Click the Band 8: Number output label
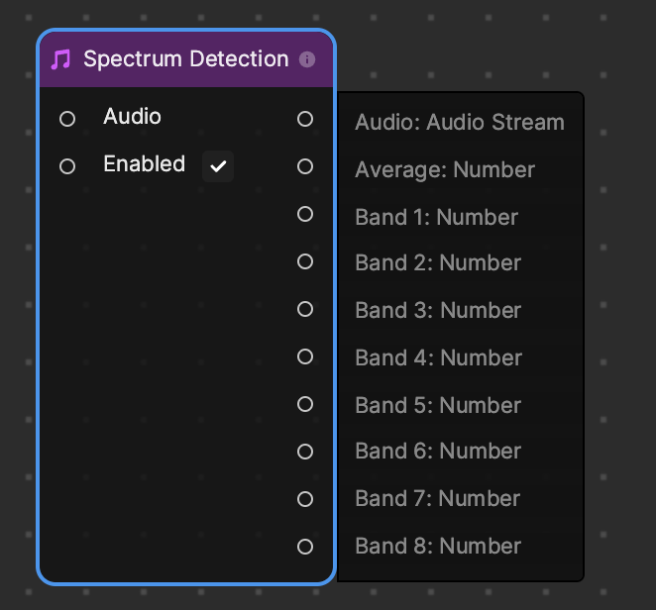Screen dimensions: 656x610 (438, 546)
